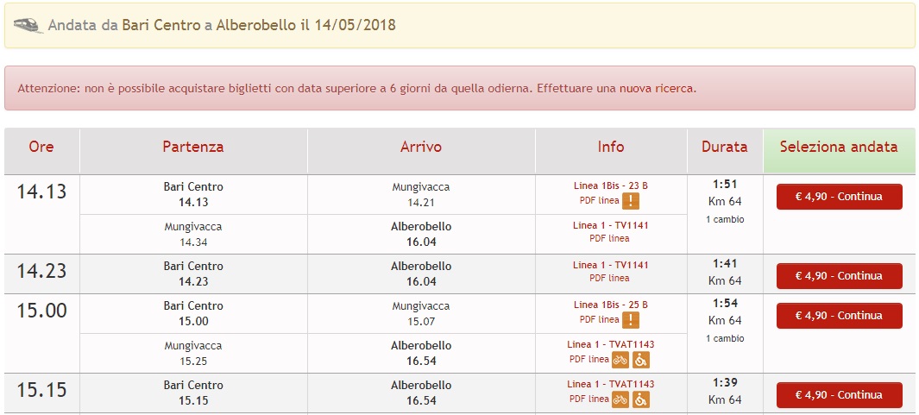Click warning icon for Linea 1Bis - 23 B
The height and width of the screenshot is (415, 919).
click(x=632, y=201)
